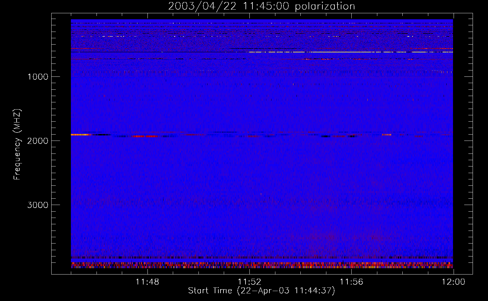Click the 'Frequency (MHZ)' axis title
Screen dimensions: 488x301
(17, 144)
